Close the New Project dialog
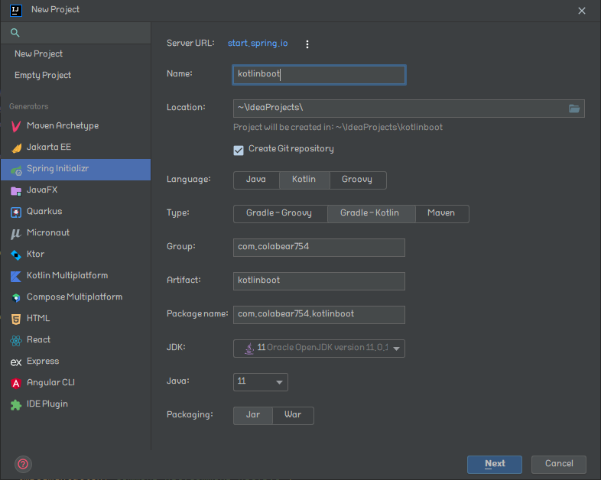601x480 pixels. [581, 11]
